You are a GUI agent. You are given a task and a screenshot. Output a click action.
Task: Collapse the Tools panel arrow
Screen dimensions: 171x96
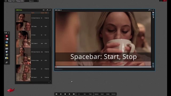point(9,33)
